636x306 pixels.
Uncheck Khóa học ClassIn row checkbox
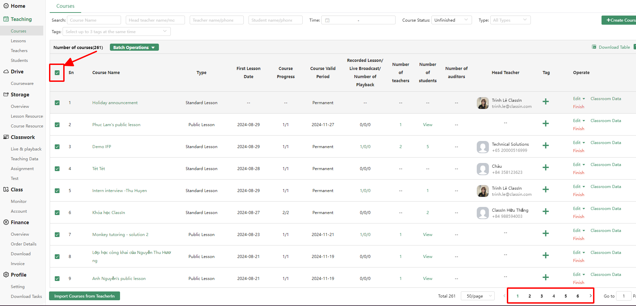[x=57, y=213]
